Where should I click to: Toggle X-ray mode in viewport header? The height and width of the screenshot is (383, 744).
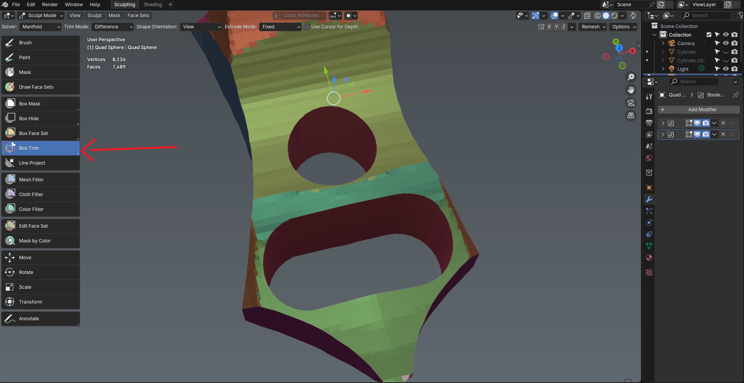[x=587, y=16]
